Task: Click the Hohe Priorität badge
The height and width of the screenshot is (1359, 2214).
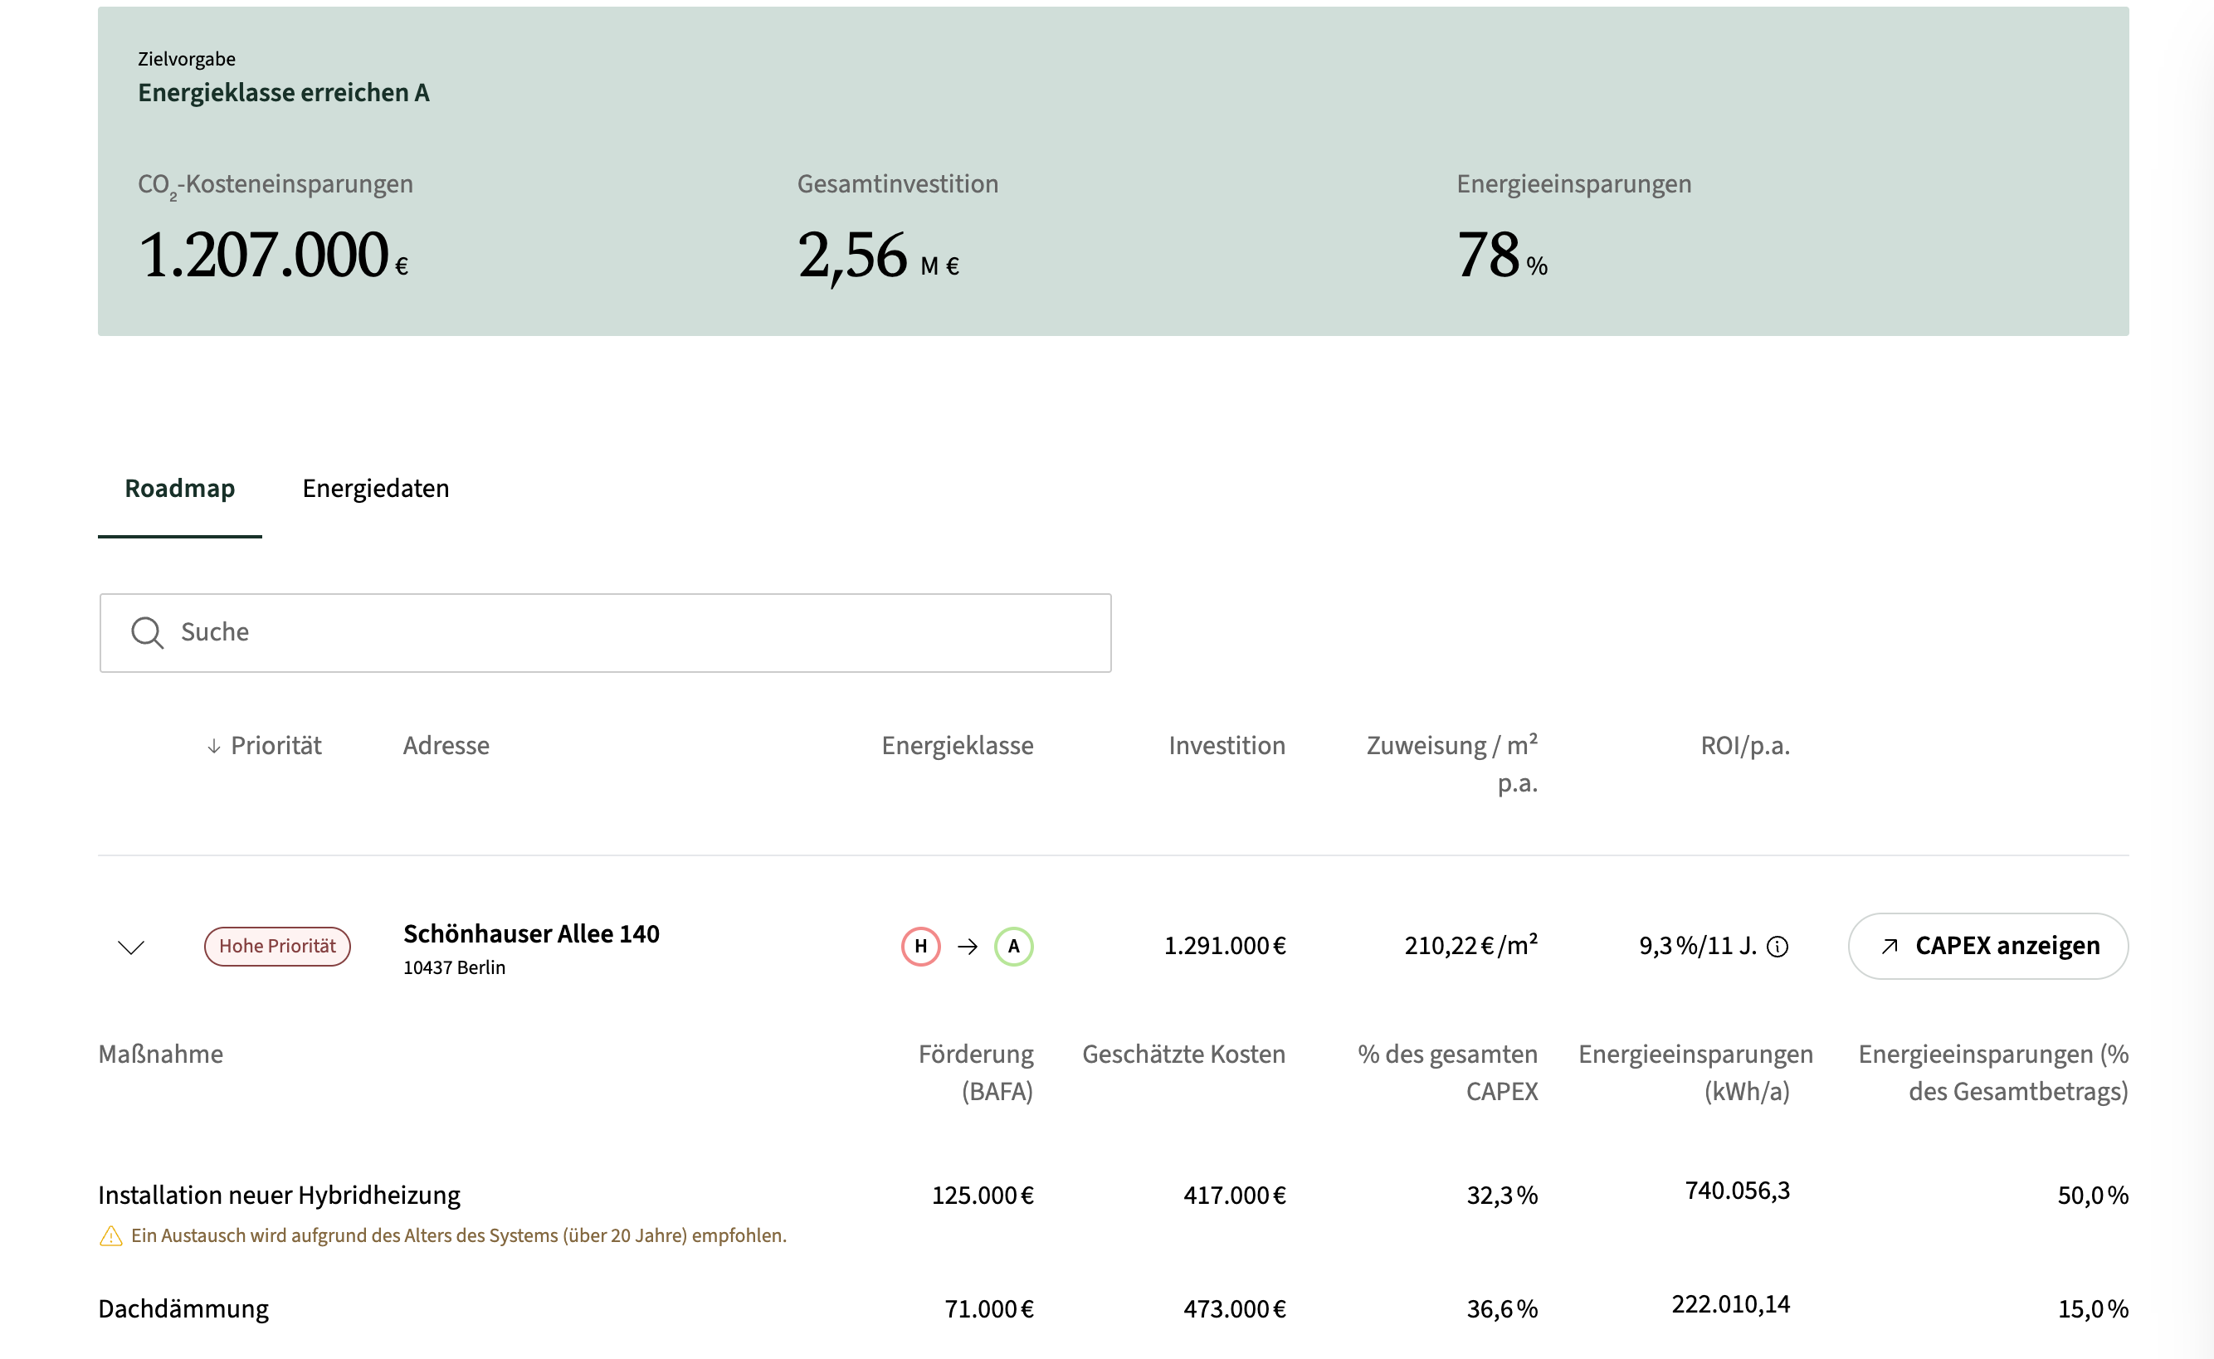Action: (277, 947)
